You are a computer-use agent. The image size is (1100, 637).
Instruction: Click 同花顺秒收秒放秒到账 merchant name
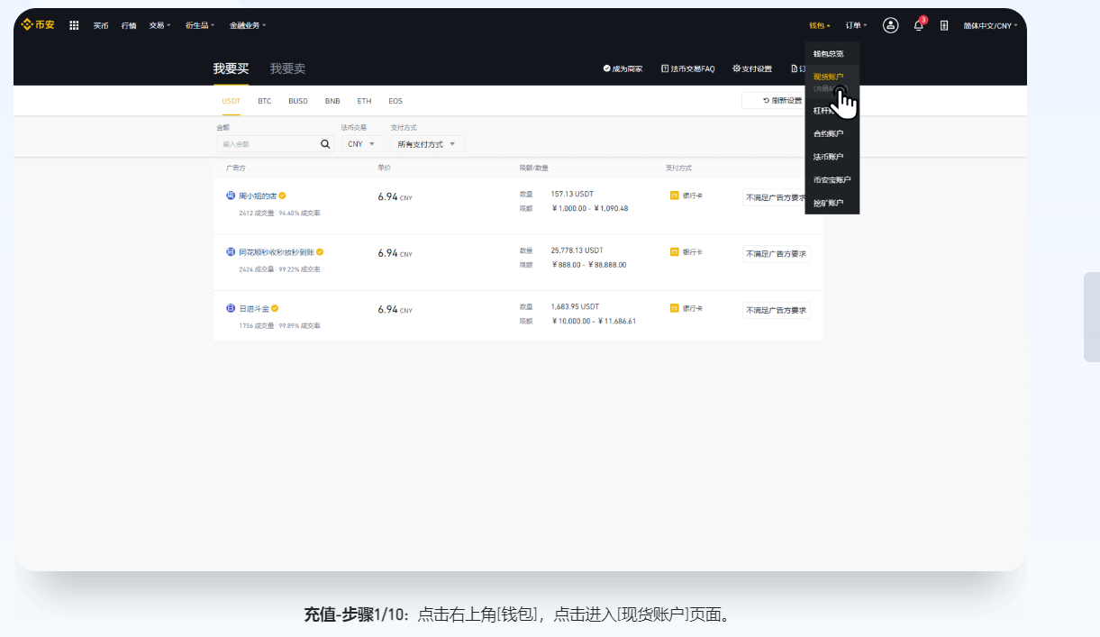276,252
